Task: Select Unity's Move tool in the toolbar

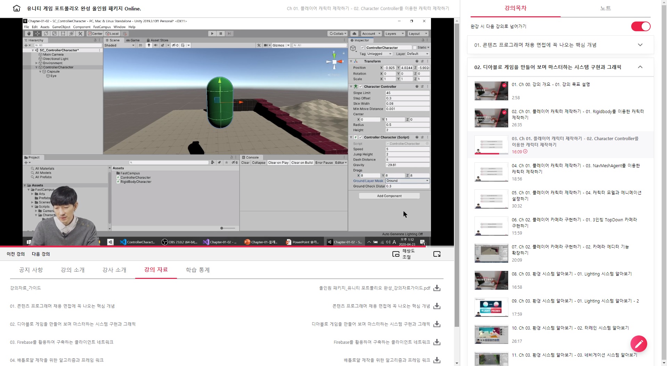Action: tap(37, 34)
